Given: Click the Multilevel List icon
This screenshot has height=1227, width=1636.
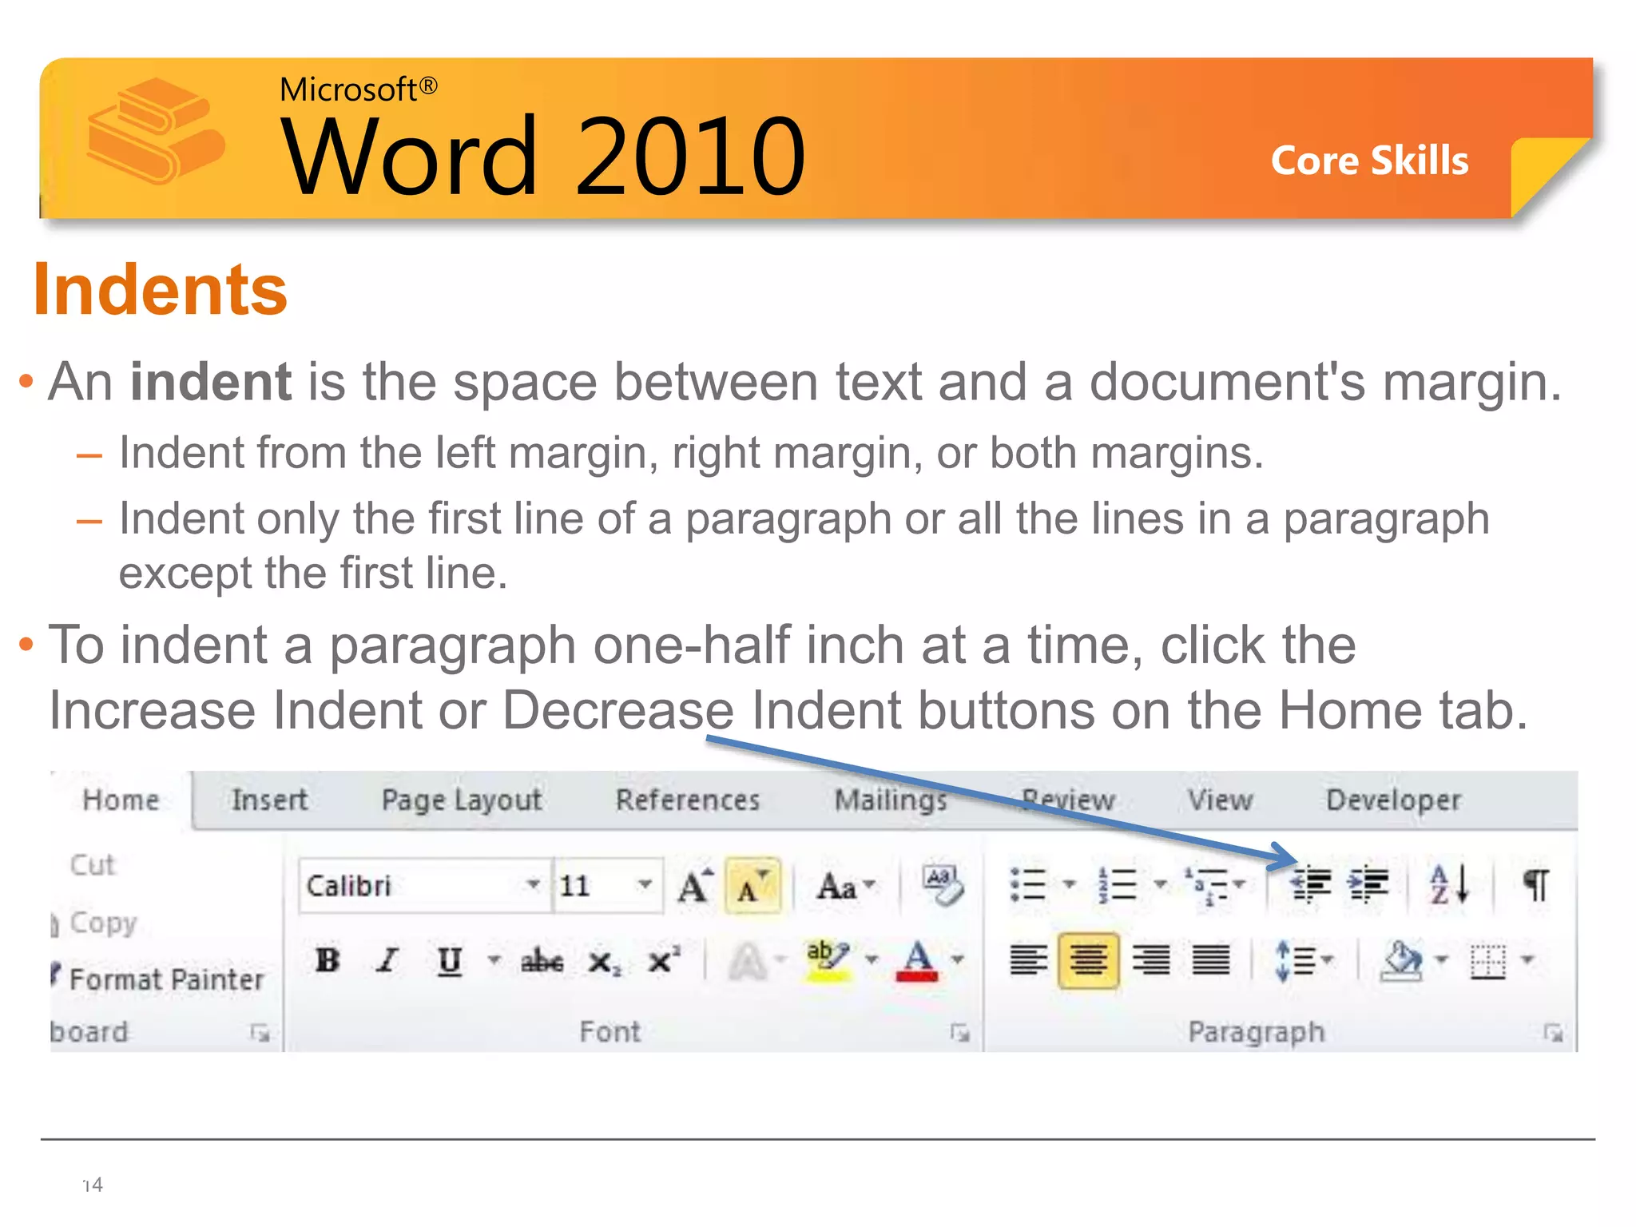Looking at the screenshot, I should pos(1206,885).
